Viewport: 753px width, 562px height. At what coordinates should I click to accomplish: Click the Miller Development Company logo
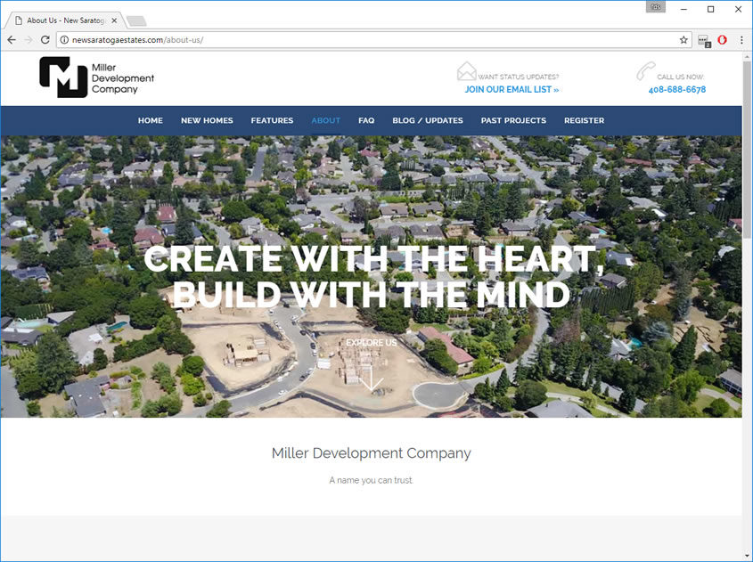[96, 77]
